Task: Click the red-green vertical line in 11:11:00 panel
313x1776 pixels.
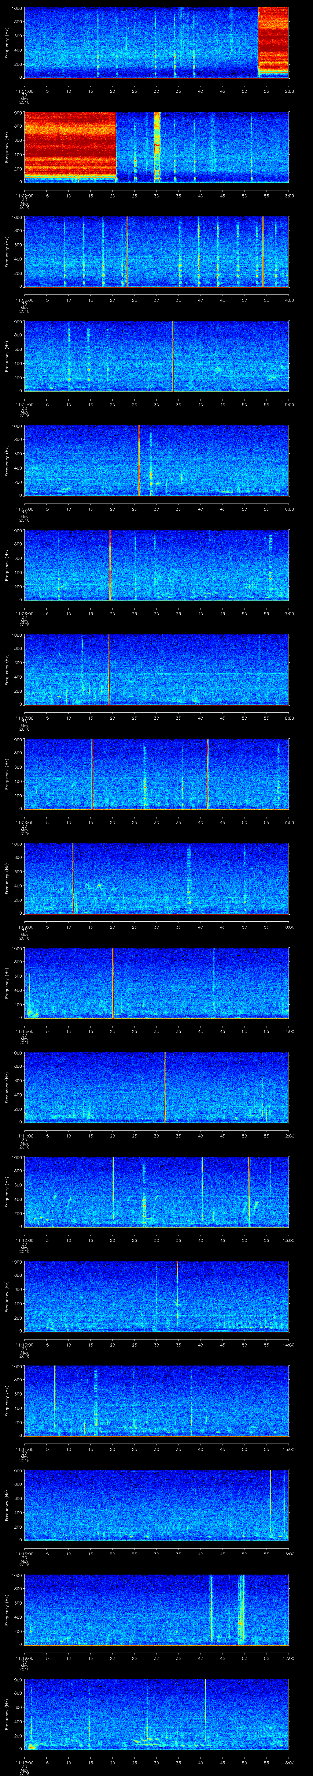Action: [165, 1087]
